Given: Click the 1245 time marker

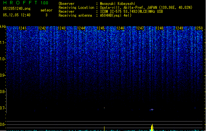Looking at the screenshot, I should tap(101, 28).
